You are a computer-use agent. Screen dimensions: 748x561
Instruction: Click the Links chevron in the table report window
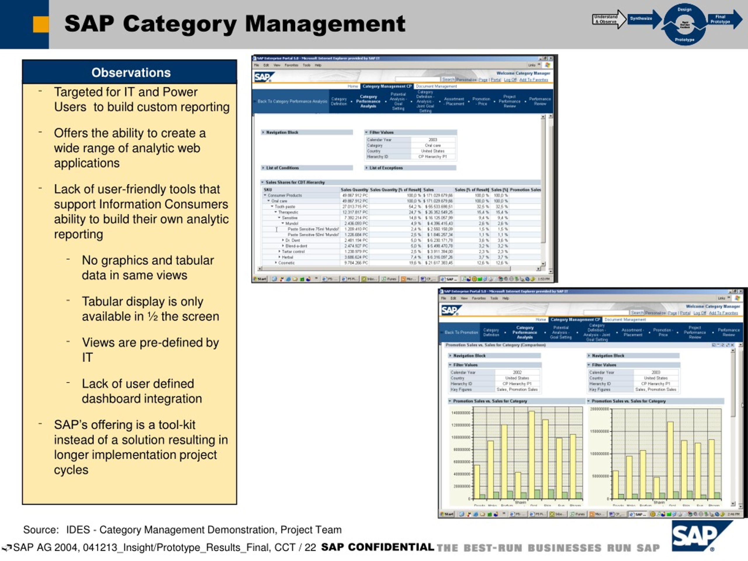pyautogui.click(x=539, y=65)
